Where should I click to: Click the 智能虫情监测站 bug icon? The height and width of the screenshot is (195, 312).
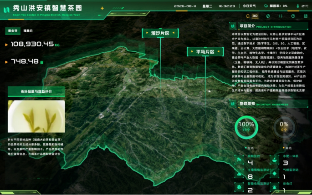coord(239,187)
